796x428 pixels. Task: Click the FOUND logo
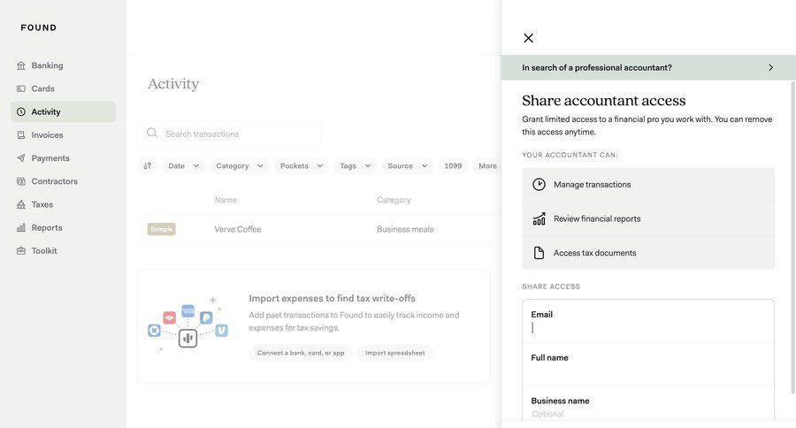point(39,27)
